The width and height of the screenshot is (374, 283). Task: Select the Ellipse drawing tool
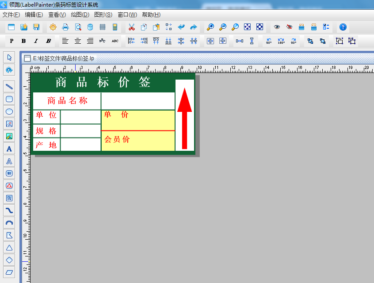pos(9,111)
